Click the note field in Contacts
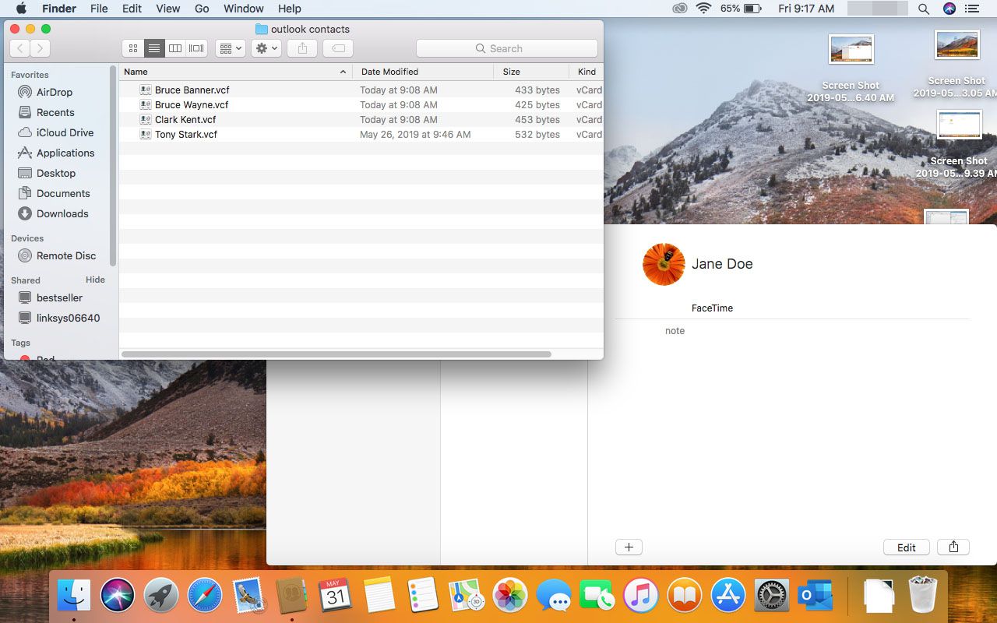 [675, 331]
